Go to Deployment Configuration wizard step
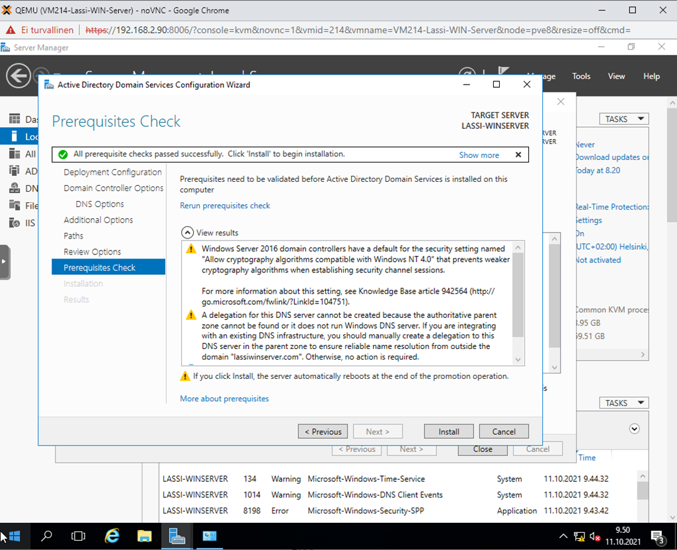Screen dimensions: 677x550 coord(112,172)
